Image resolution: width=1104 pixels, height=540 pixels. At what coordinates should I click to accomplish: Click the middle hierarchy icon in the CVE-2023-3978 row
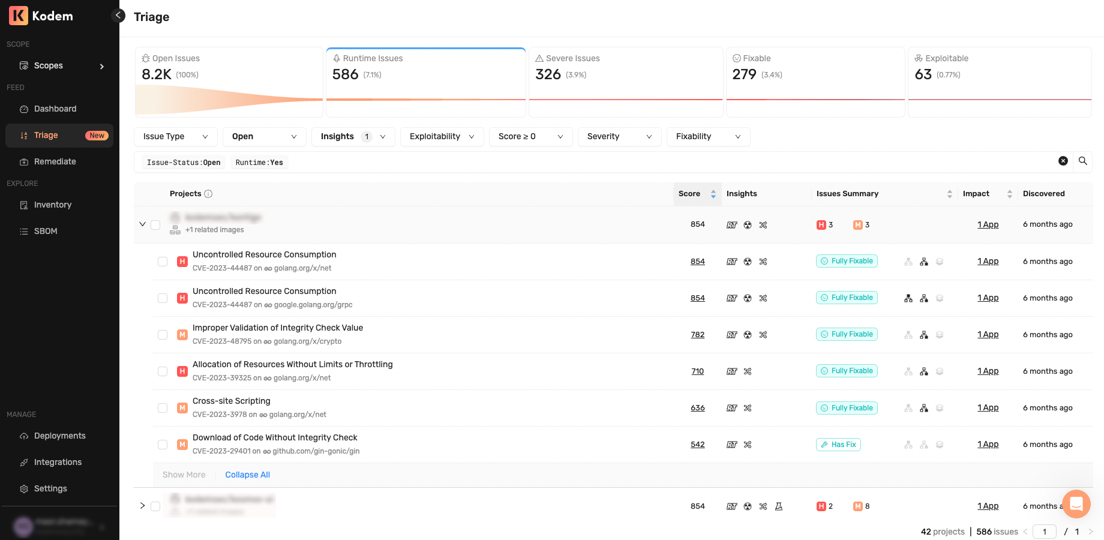(x=924, y=408)
